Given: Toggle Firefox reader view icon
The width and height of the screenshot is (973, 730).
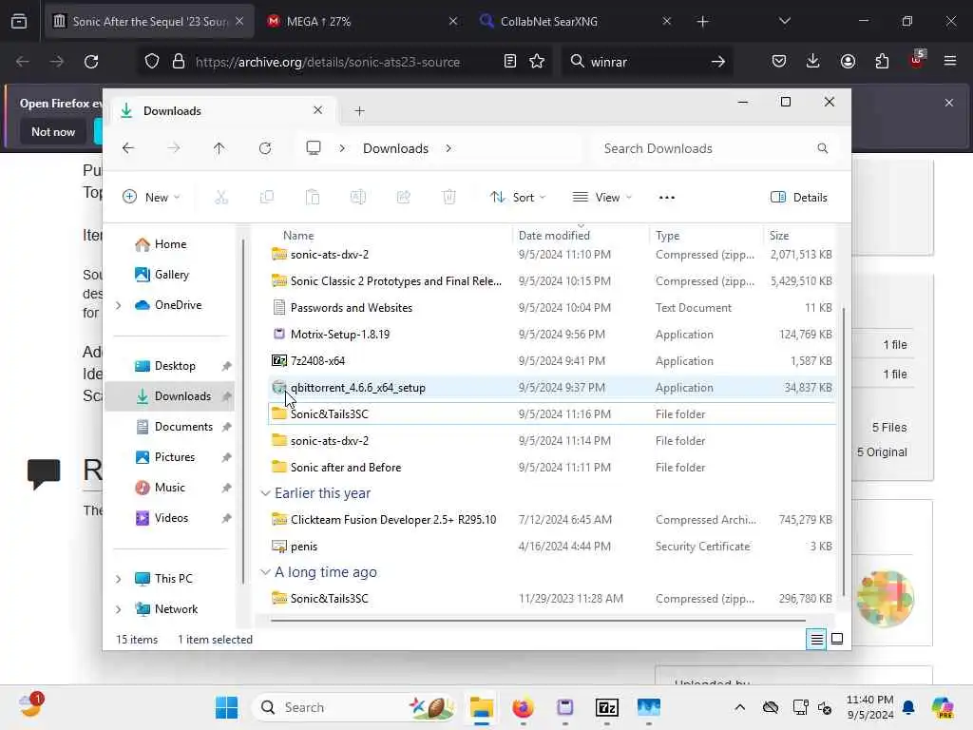Looking at the screenshot, I should 509,62.
